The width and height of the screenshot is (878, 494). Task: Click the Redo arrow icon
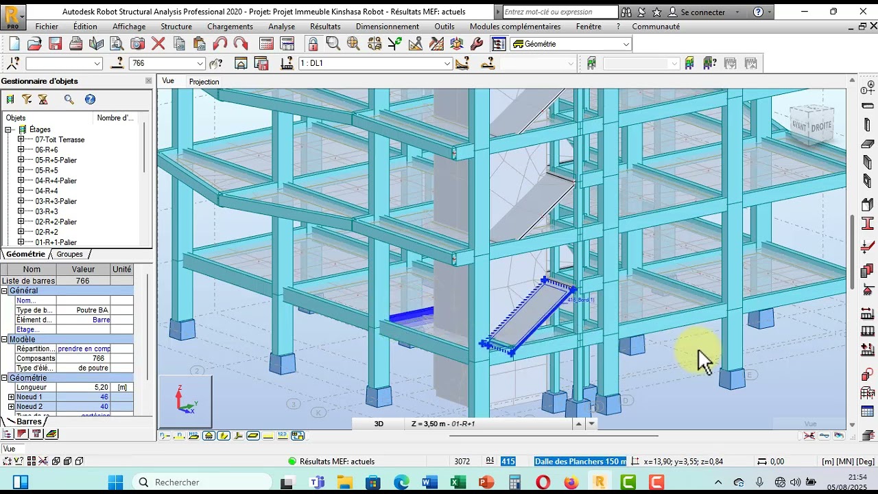(241, 44)
